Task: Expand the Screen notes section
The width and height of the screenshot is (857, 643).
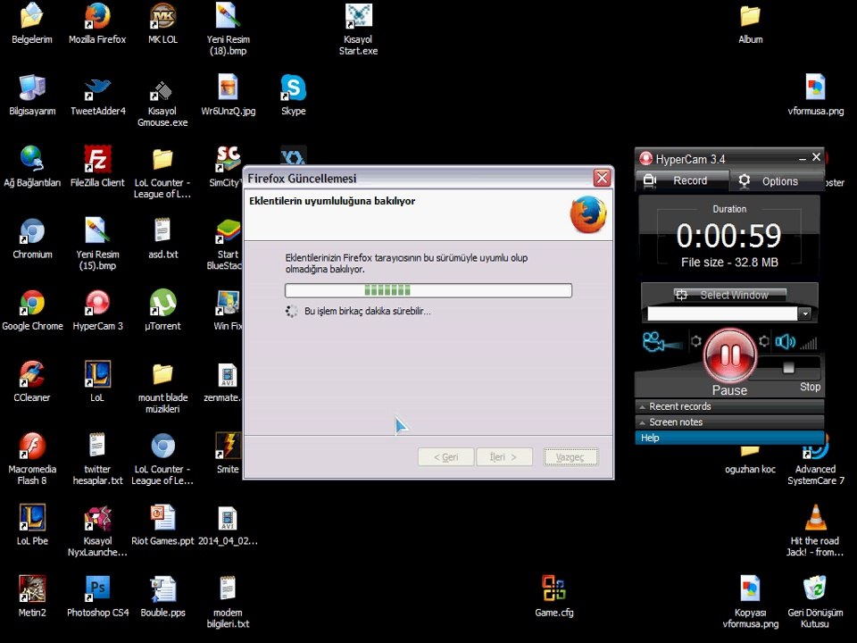Action: tap(729, 422)
